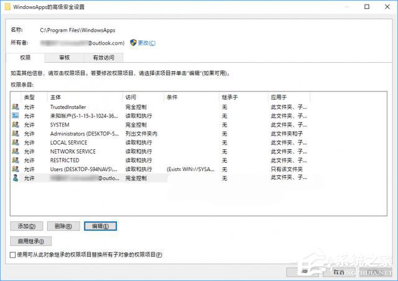Viewport: 398px width, 281px height.
Task: Click the 删除(R) button
Action: tap(63, 226)
